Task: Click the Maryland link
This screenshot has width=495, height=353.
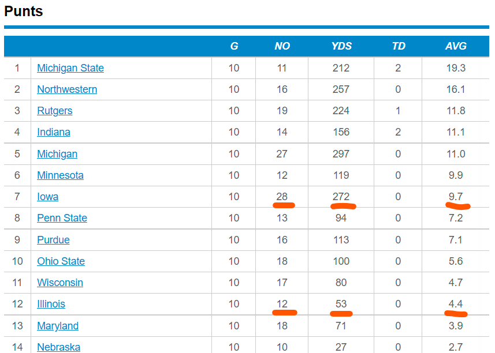Action: pyautogui.click(x=58, y=326)
